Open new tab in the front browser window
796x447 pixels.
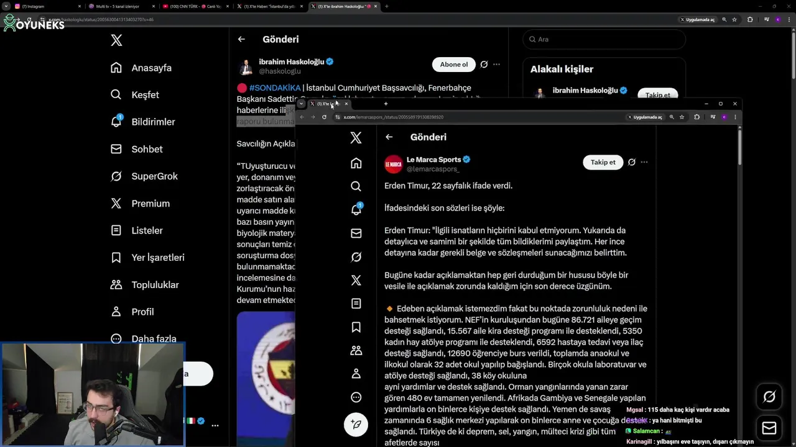tap(386, 104)
